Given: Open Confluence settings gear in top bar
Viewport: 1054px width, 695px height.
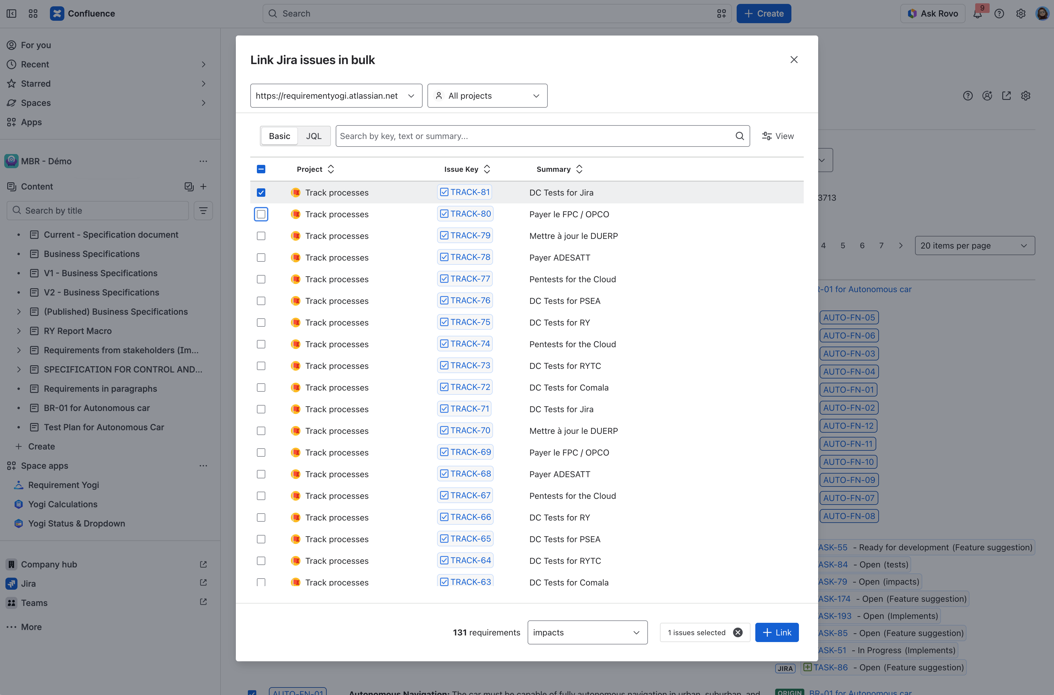Looking at the screenshot, I should coord(1021,13).
